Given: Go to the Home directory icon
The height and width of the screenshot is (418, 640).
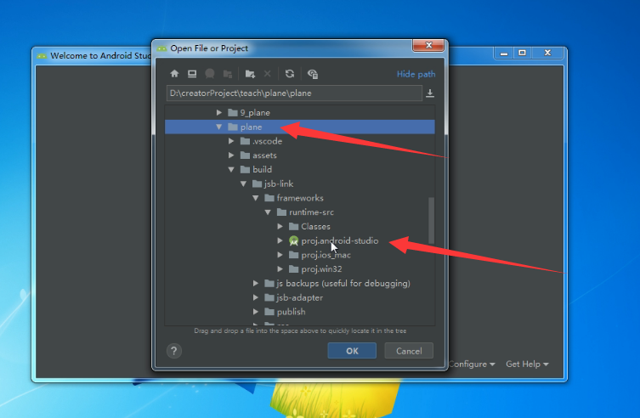Looking at the screenshot, I should 174,74.
